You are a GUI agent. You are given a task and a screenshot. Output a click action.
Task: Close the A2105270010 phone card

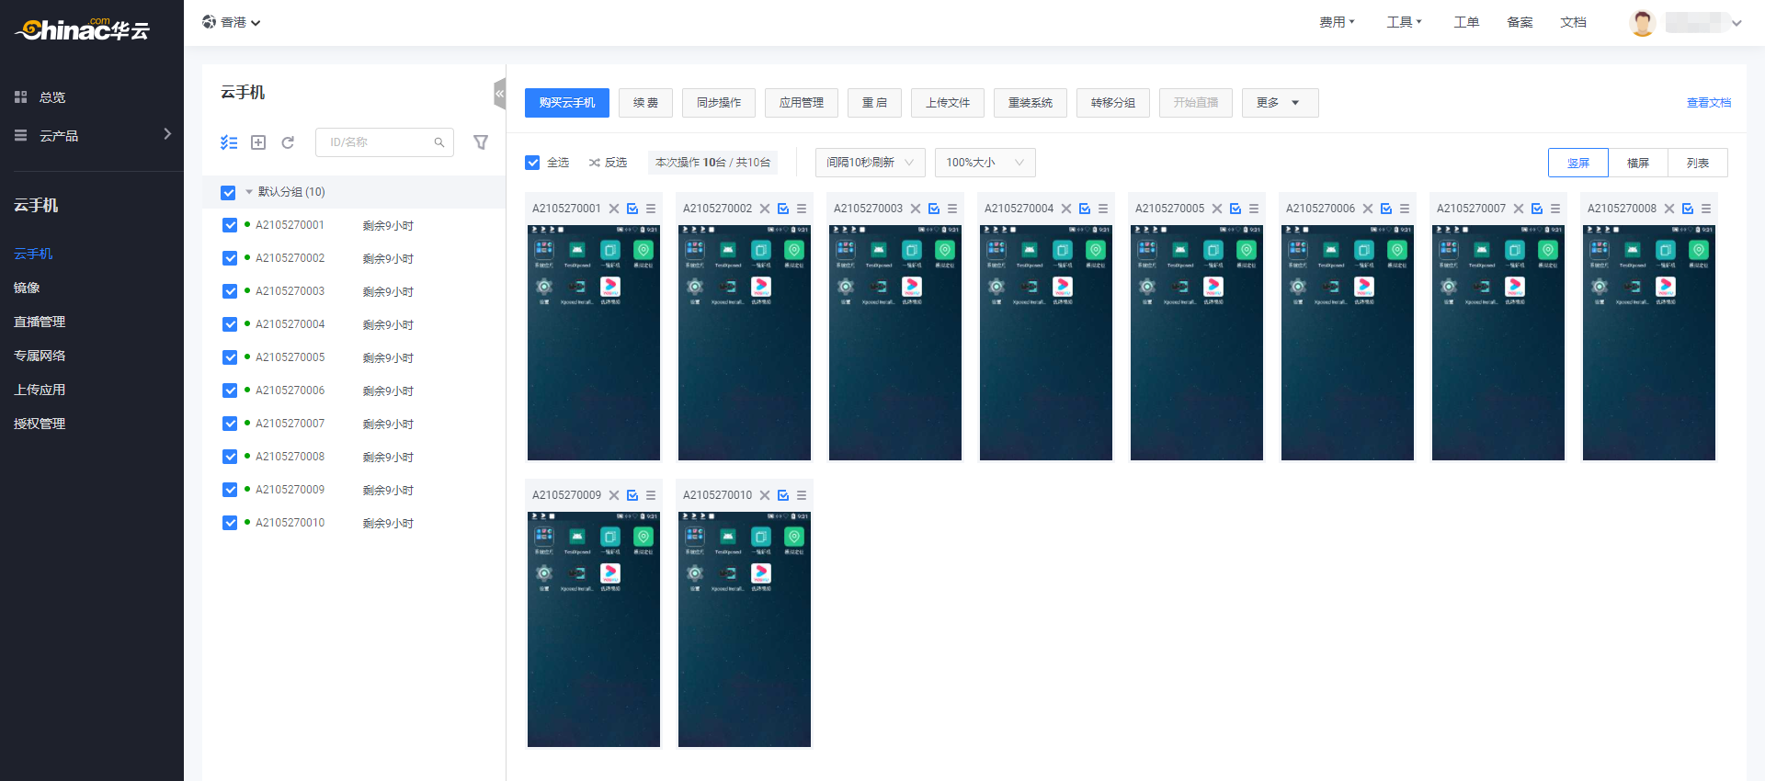765,495
